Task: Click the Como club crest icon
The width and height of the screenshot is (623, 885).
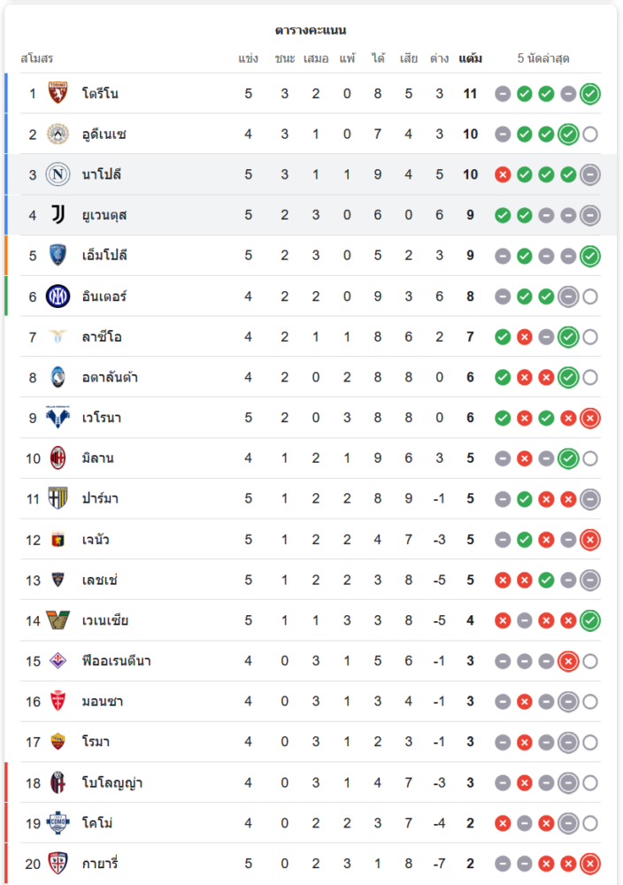Action: pos(58,823)
